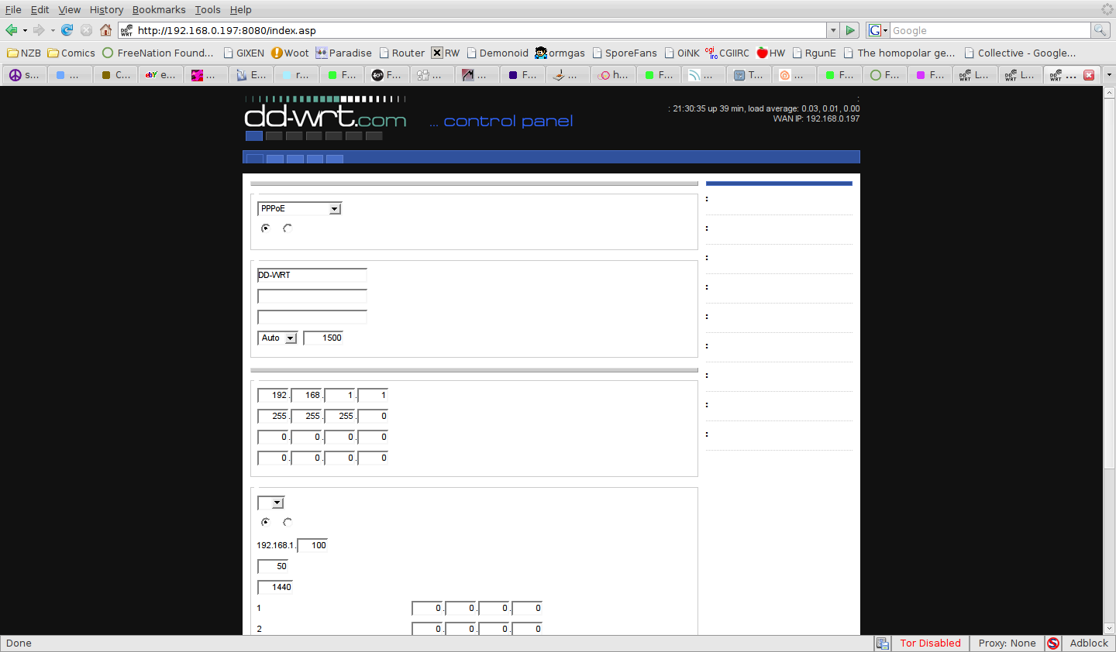Click the DD-WRT router name text field

point(312,276)
